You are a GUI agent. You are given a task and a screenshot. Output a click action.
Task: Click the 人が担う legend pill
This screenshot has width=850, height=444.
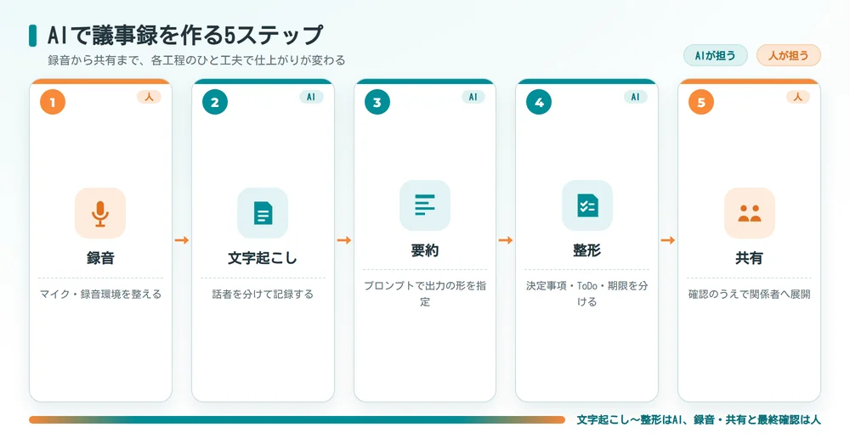789,55
